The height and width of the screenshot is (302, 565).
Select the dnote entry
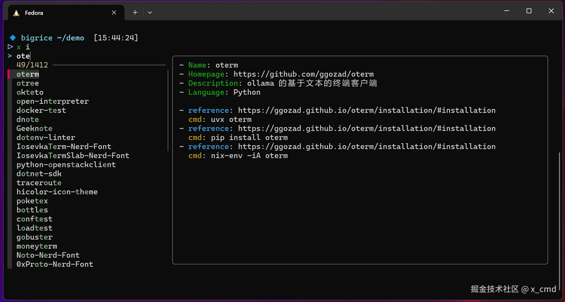click(28, 119)
